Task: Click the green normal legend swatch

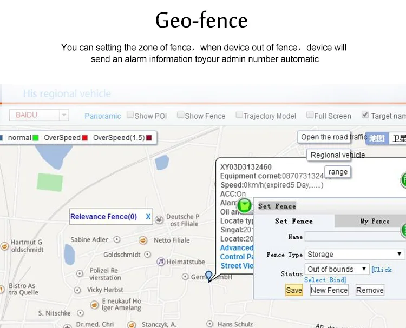Action: (36, 138)
